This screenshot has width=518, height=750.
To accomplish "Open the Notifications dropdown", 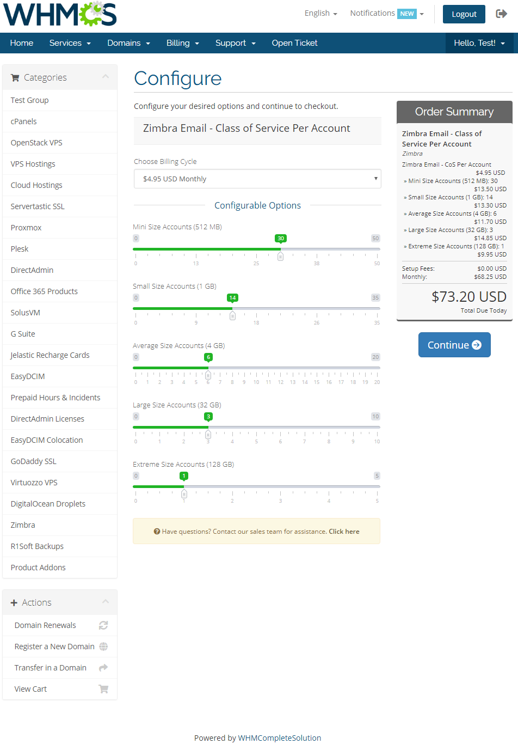I will 387,13.
